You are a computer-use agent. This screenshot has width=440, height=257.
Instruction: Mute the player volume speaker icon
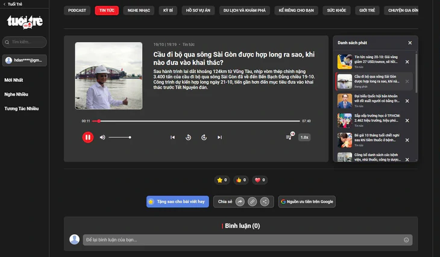pyautogui.click(x=102, y=137)
